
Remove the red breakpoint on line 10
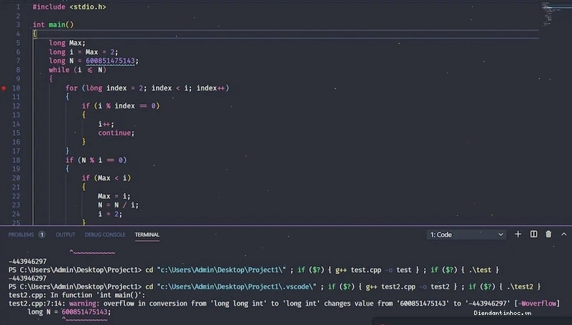4,88
